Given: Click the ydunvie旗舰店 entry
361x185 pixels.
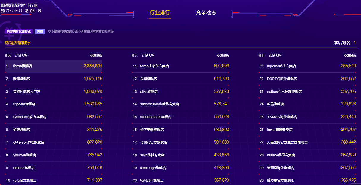Looking at the screenshot, I should (25, 155).
